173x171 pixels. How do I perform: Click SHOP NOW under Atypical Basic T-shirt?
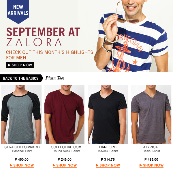click(x=151, y=165)
